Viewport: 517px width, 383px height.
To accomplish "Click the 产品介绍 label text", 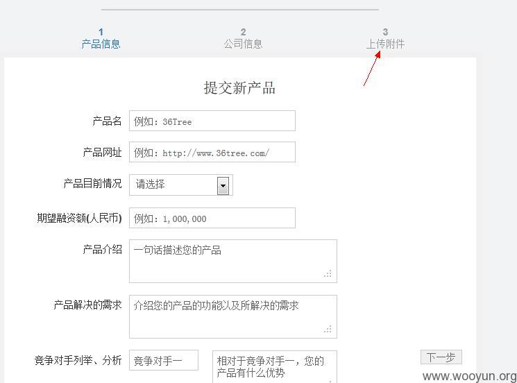I will (102, 250).
